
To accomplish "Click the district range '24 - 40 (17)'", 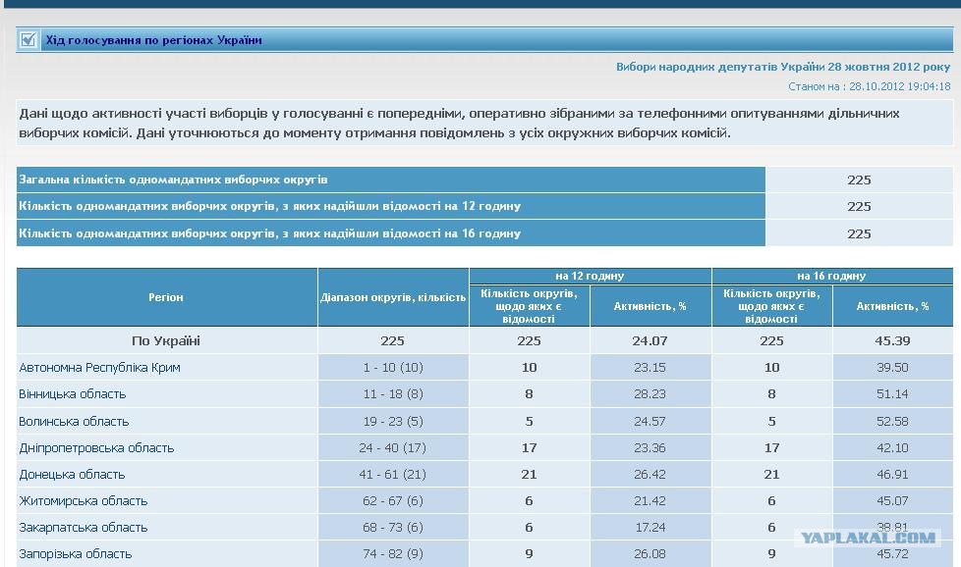I will coord(393,447).
